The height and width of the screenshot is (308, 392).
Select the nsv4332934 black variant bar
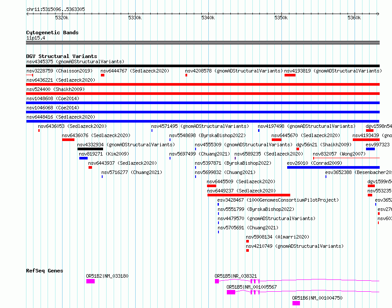pyautogui.click(x=90, y=149)
